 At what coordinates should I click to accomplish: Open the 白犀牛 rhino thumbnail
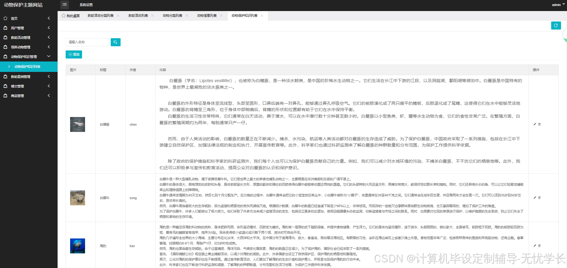(78, 198)
